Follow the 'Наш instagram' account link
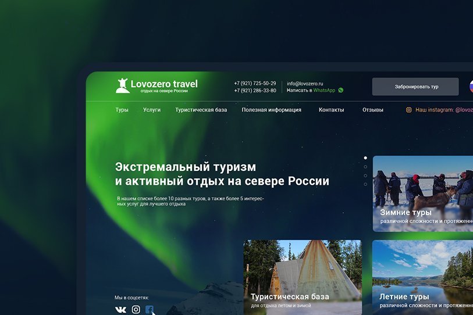Image resolution: width=473 pixels, height=315 pixels. 444,110
